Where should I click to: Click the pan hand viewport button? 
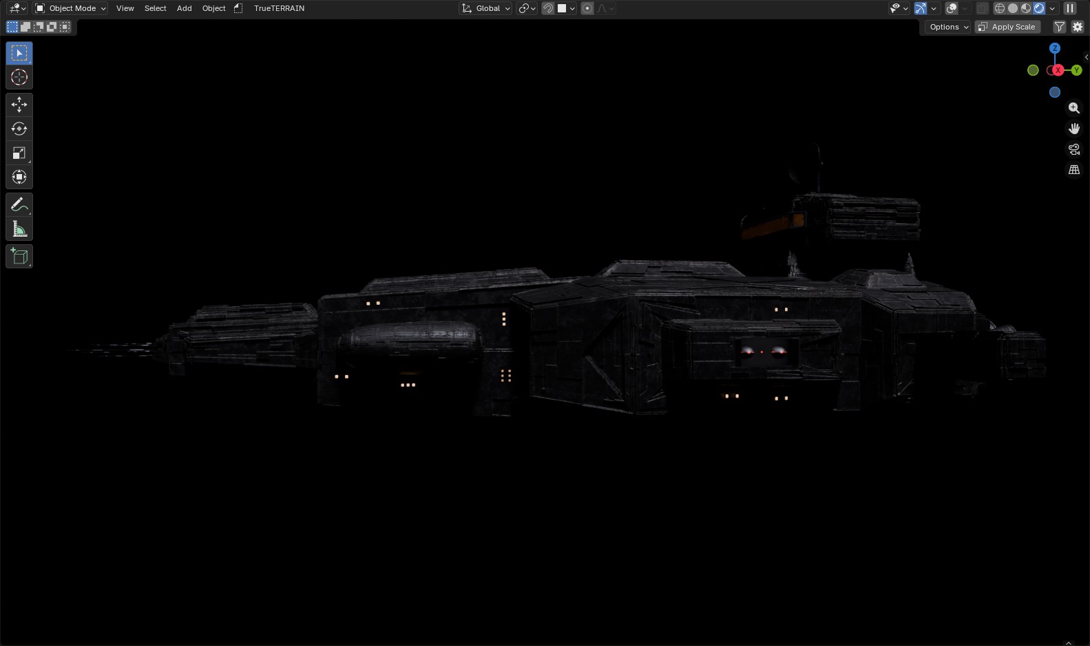click(x=1074, y=129)
